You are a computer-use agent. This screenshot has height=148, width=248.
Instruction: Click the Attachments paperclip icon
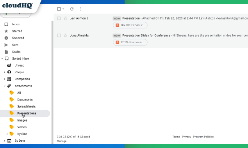point(9,86)
